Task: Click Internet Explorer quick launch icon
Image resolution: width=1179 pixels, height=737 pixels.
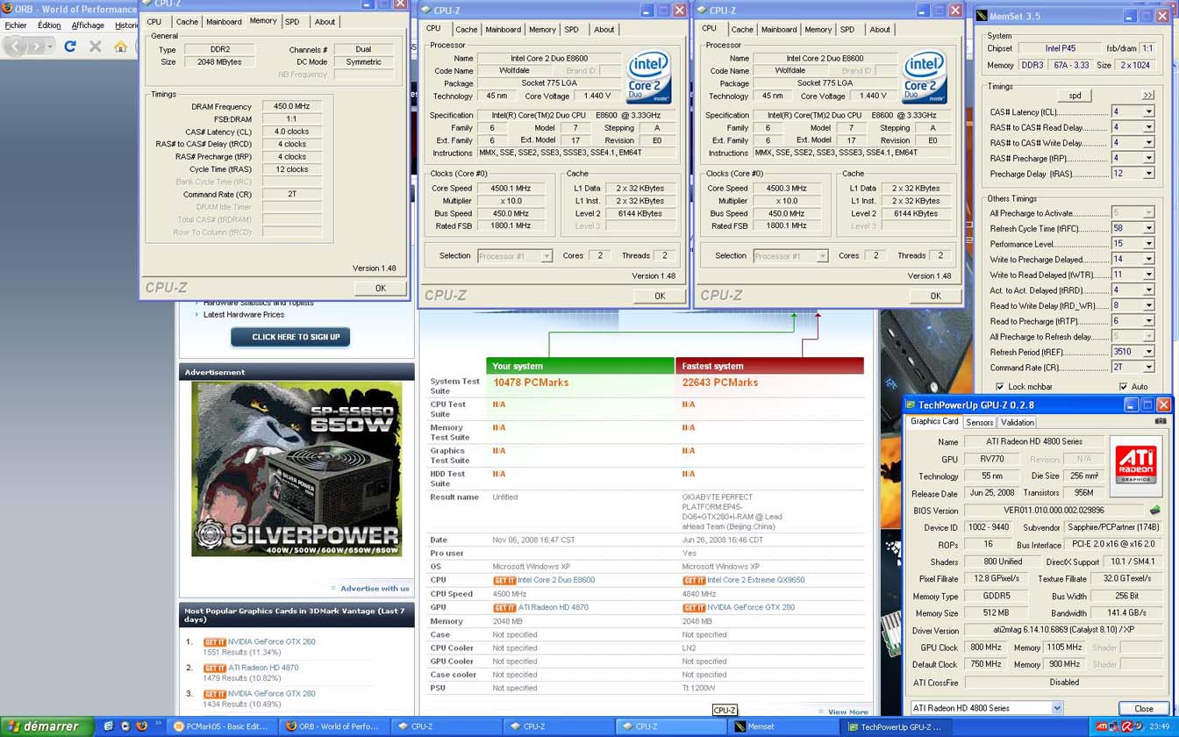Action: point(108,726)
